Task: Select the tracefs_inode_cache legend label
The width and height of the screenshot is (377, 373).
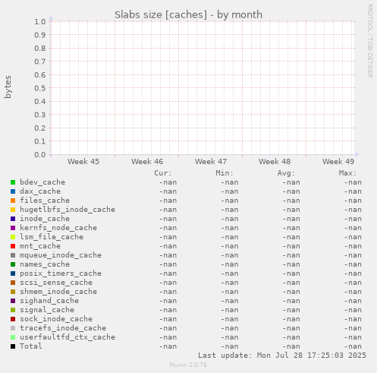Action: (63, 328)
